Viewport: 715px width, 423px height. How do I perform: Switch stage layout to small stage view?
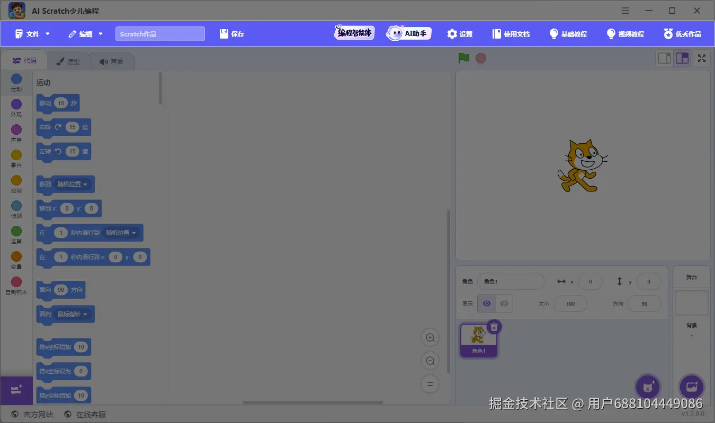point(663,58)
